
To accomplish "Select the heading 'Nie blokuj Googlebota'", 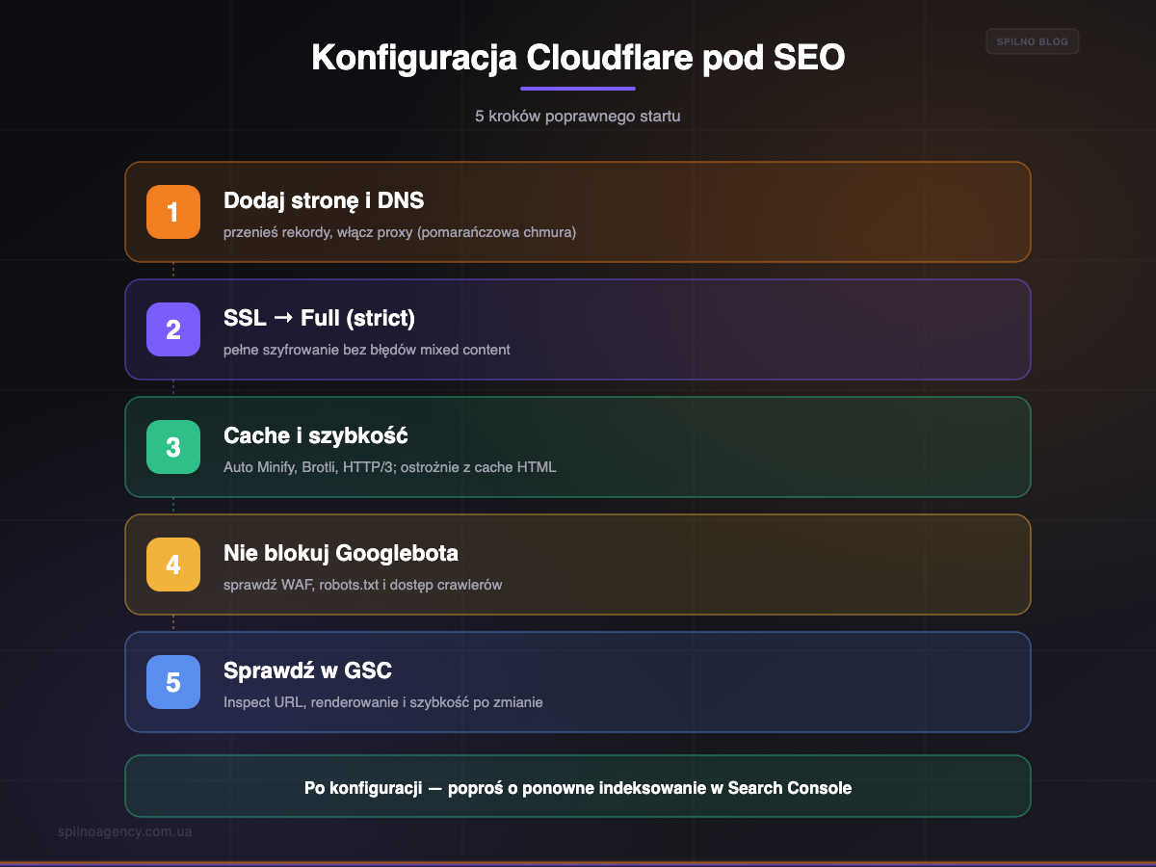I will [x=341, y=553].
